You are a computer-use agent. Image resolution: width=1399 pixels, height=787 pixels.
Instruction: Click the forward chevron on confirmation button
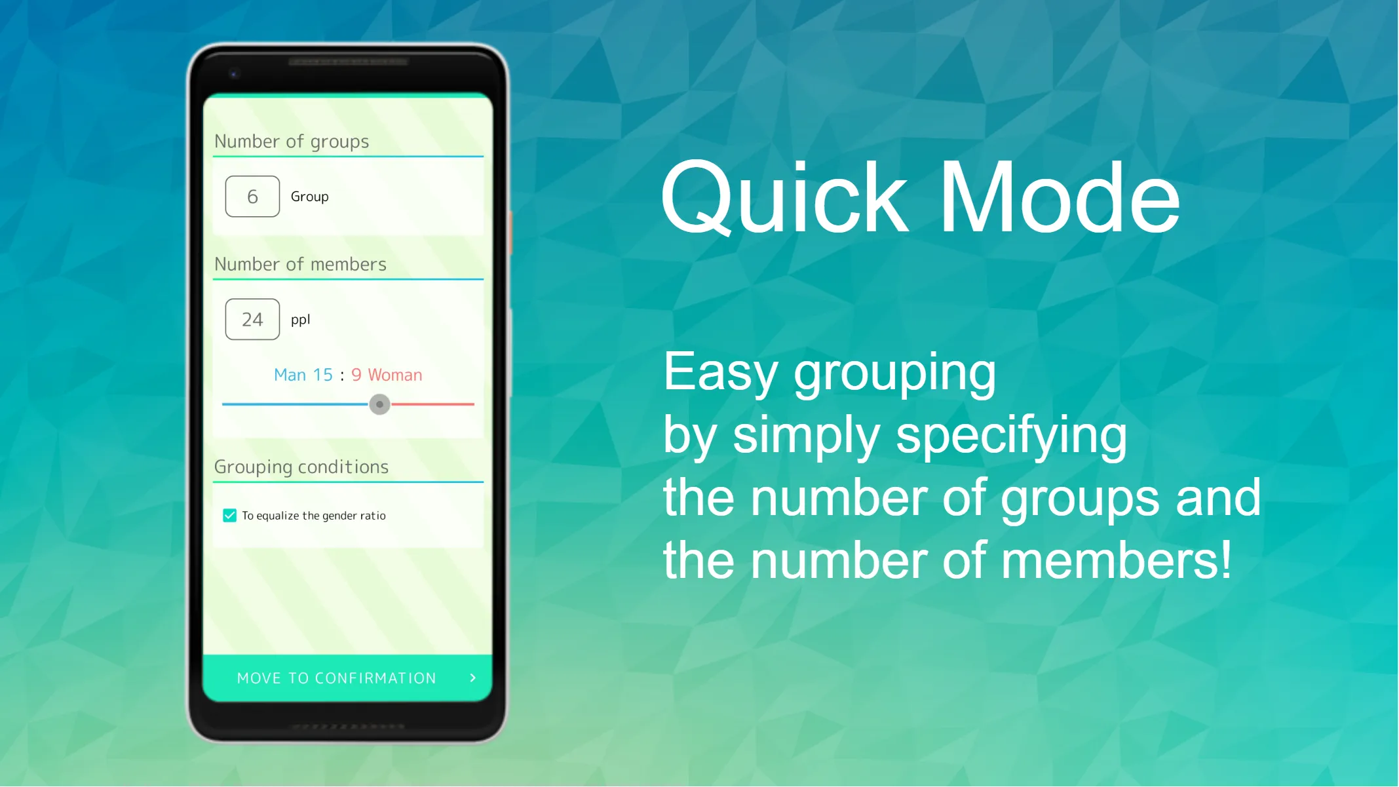[x=474, y=678]
